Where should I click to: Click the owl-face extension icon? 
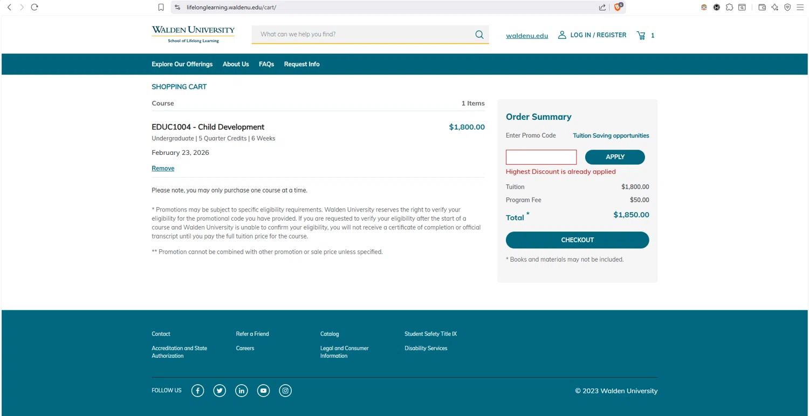(x=704, y=8)
